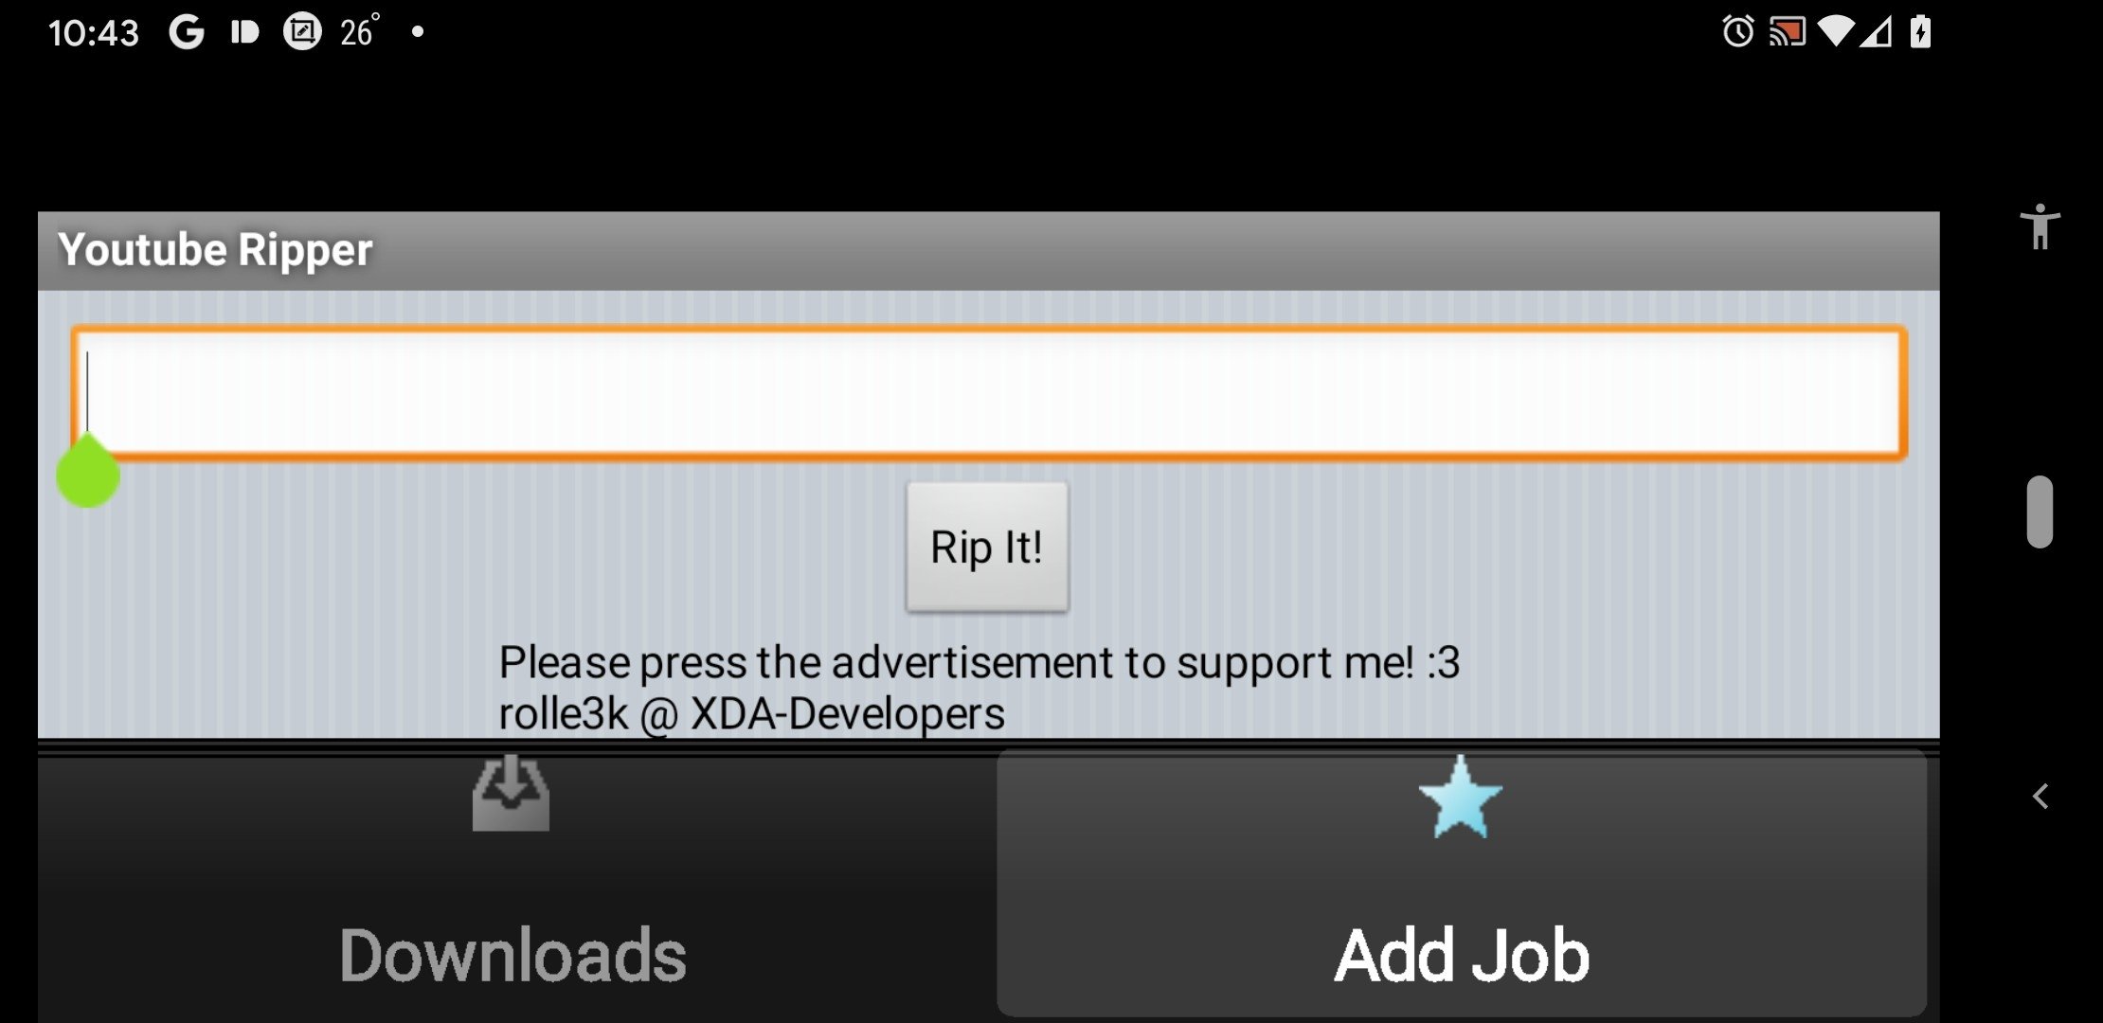2103x1023 pixels.
Task: Click the Rip It! button
Action: 986,548
